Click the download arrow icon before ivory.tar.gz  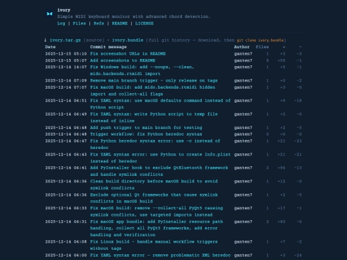46,40
